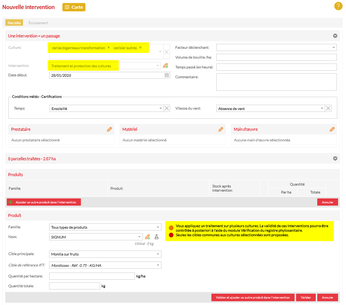This screenshot has width=346, height=305.
Task: Click Ajouter un autre produit dans l'intervention
Action: pos(44,202)
